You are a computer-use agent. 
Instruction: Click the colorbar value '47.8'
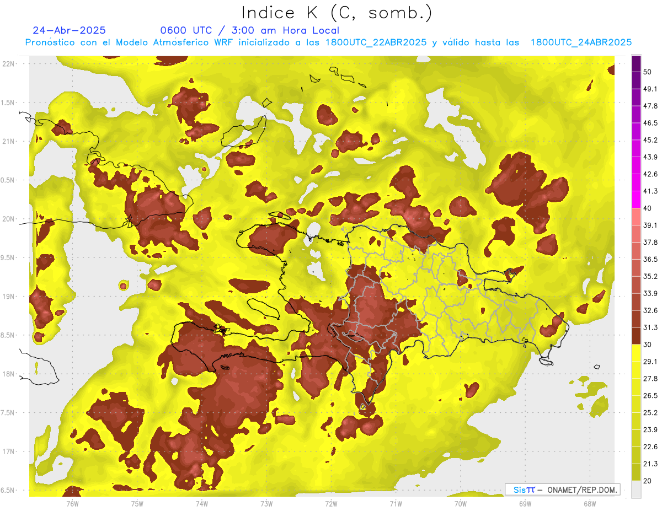650,106
